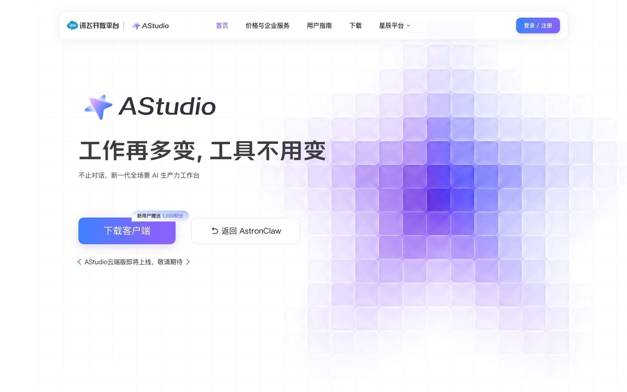The width and height of the screenshot is (627, 392).
Task: Expand the 星辰平台 dropdown menu
Action: click(395, 25)
